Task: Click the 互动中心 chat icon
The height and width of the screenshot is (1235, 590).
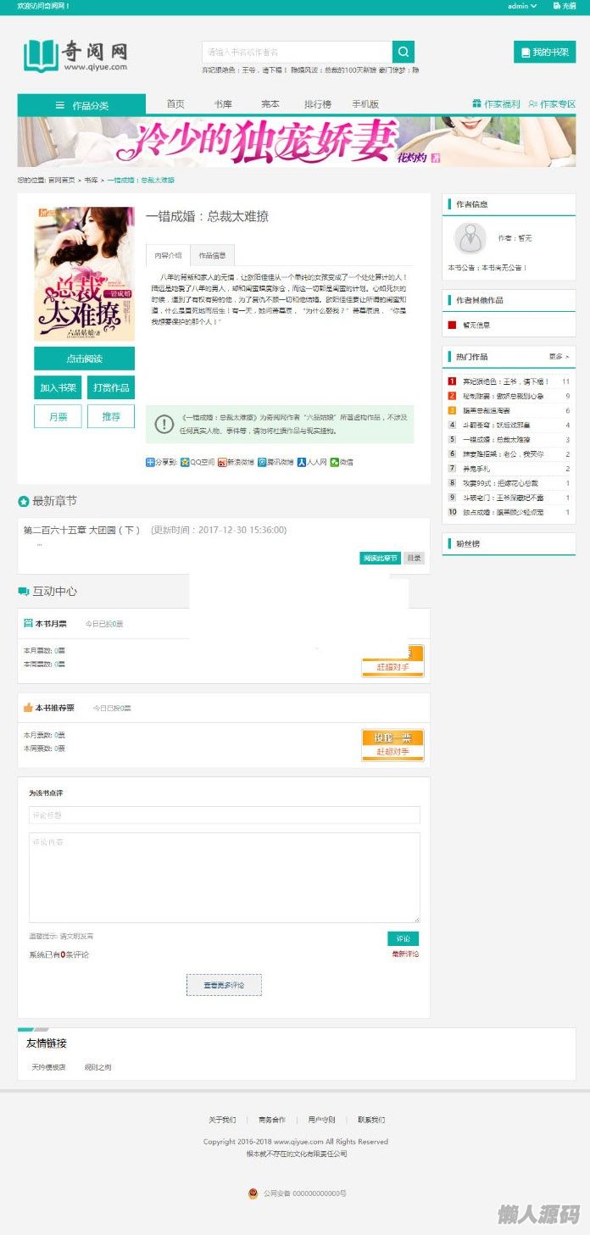Action: point(24,591)
